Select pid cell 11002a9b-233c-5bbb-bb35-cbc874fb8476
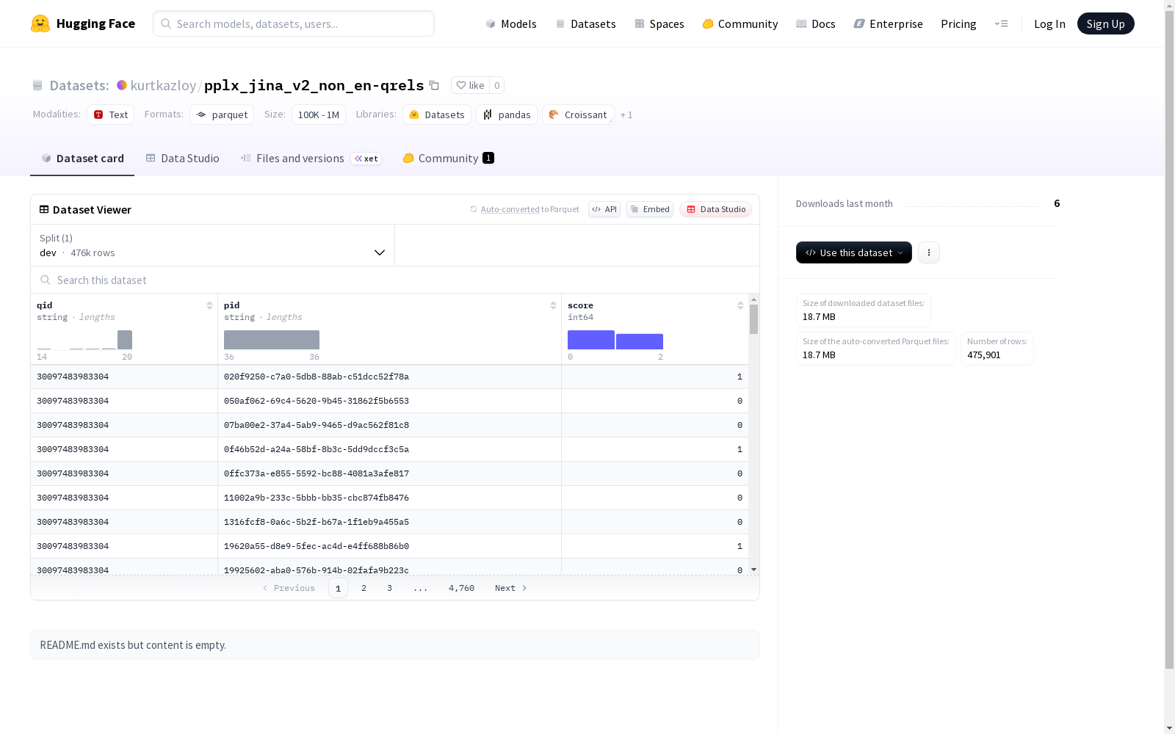Image resolution: width=1175 pixels, height=734 pixels. point(389,498)
